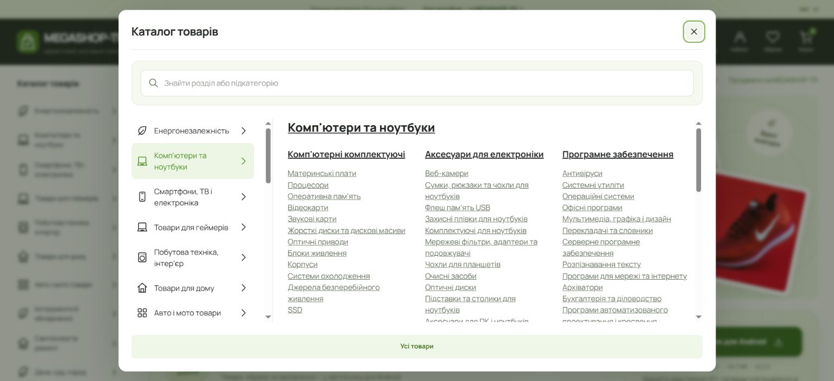Click the icon beside Товари для геймерів
Screen dimensions: 834x381
(142, 227)
